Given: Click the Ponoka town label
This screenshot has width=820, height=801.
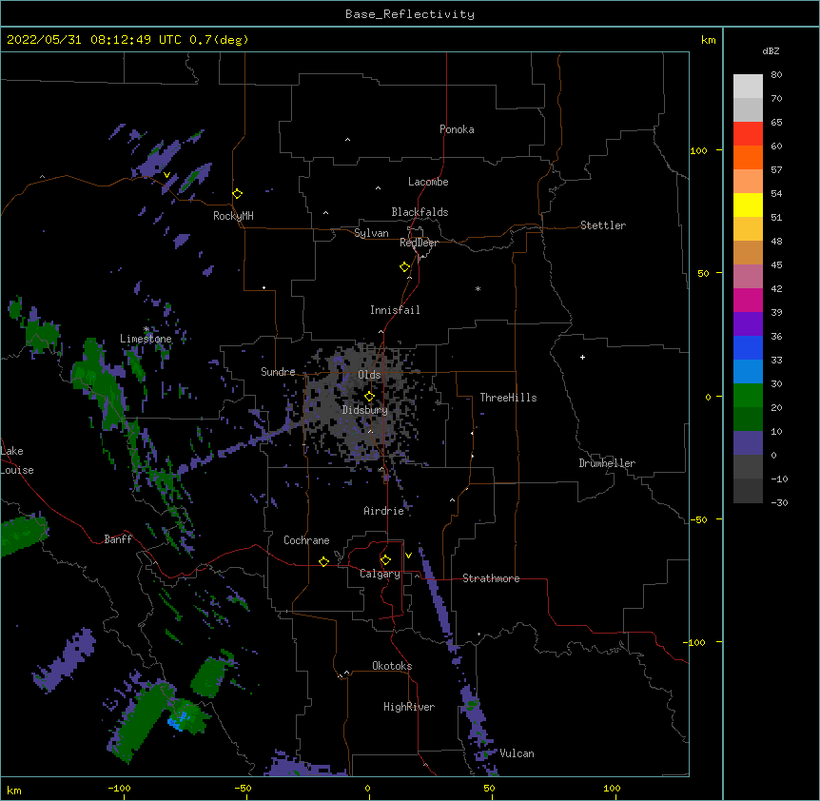Looking at the screenshot, I should click(x=457, y=129).
